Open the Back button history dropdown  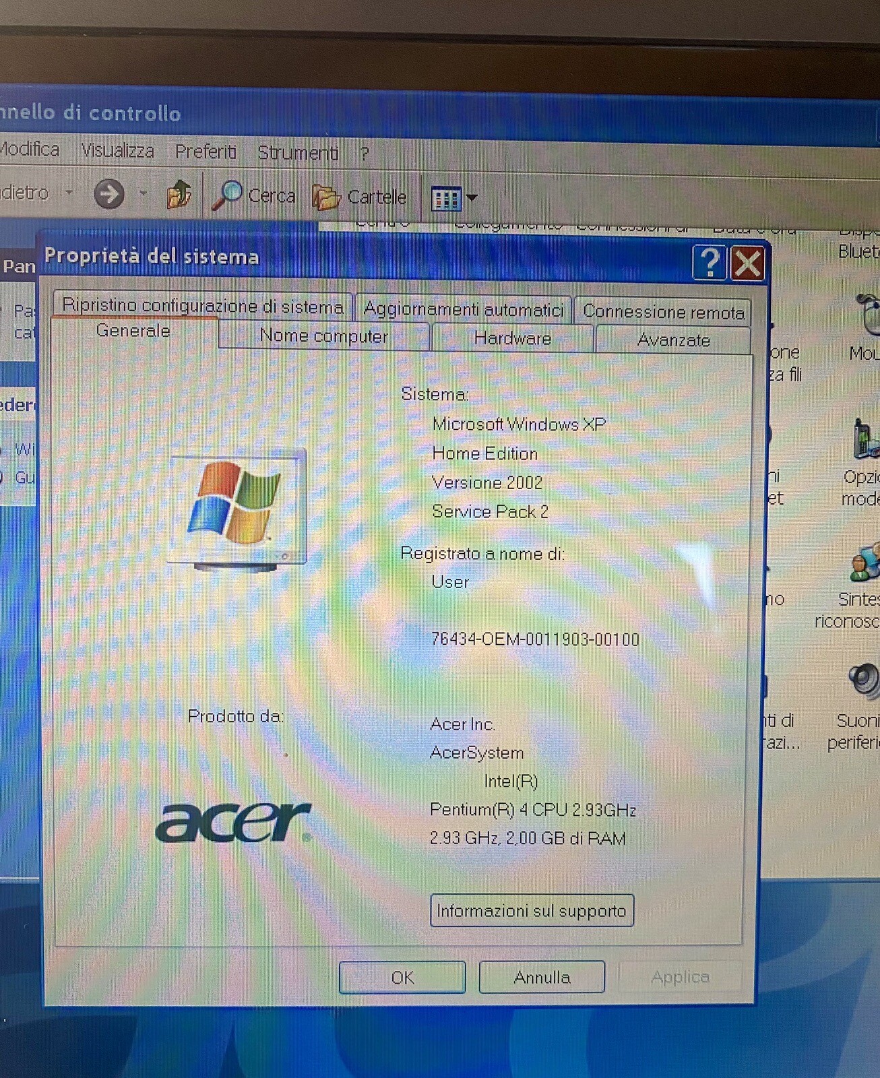(69, 193)
